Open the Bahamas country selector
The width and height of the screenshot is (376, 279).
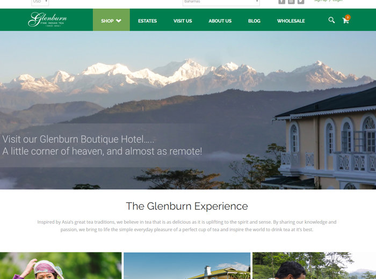pyautogui.click(x=221, y=2)
